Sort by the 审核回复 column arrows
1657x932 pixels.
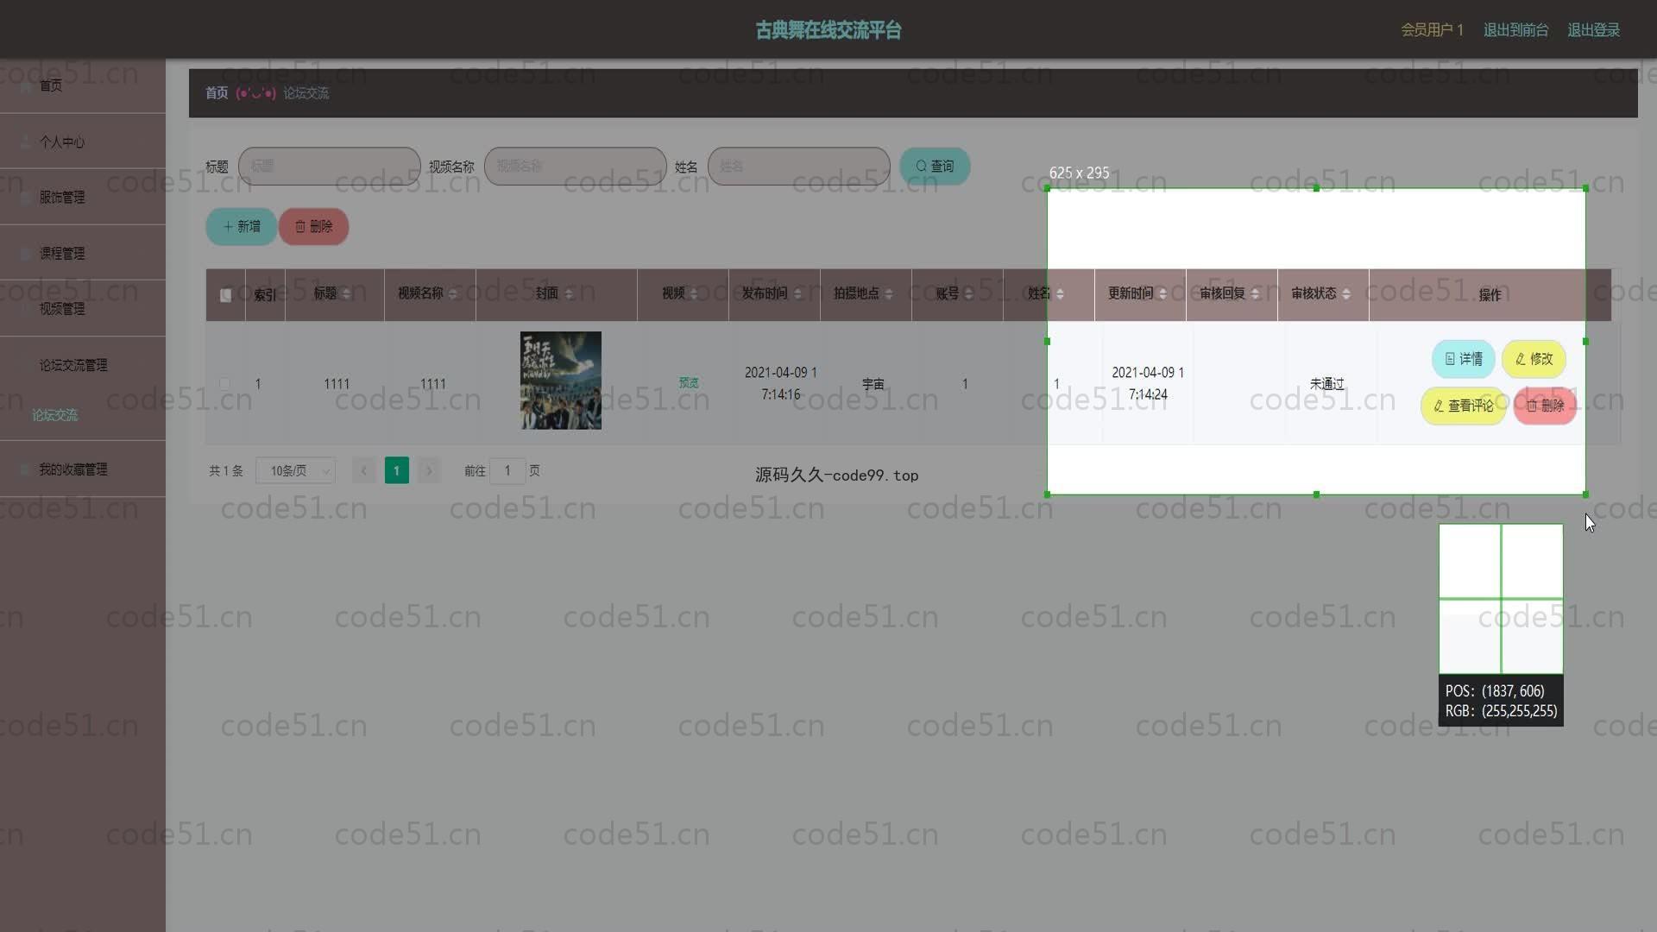coord(1255,294)
